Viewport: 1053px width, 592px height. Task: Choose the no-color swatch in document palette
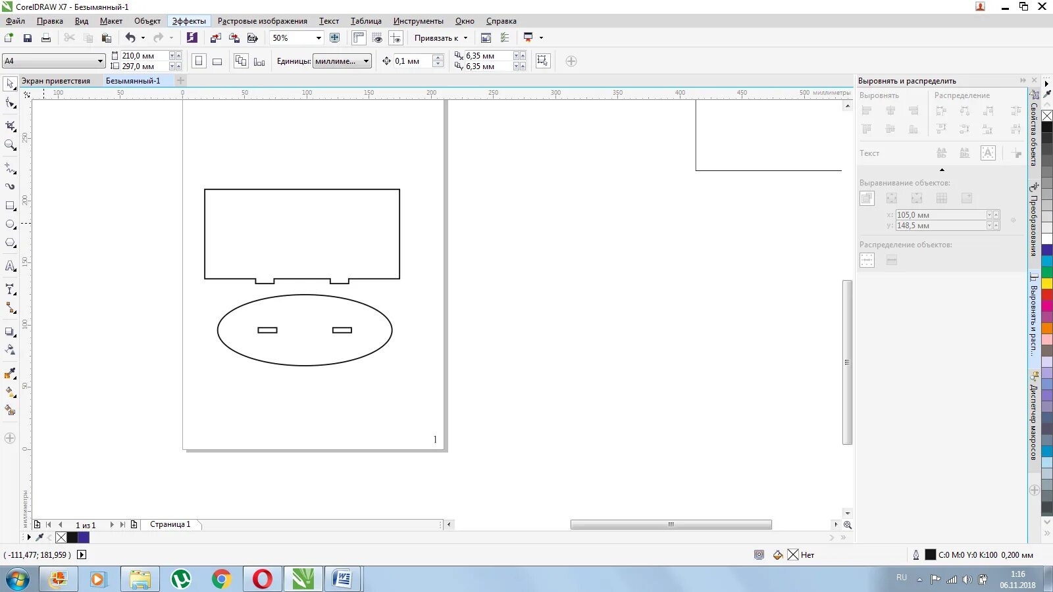[x=61, y=537]
